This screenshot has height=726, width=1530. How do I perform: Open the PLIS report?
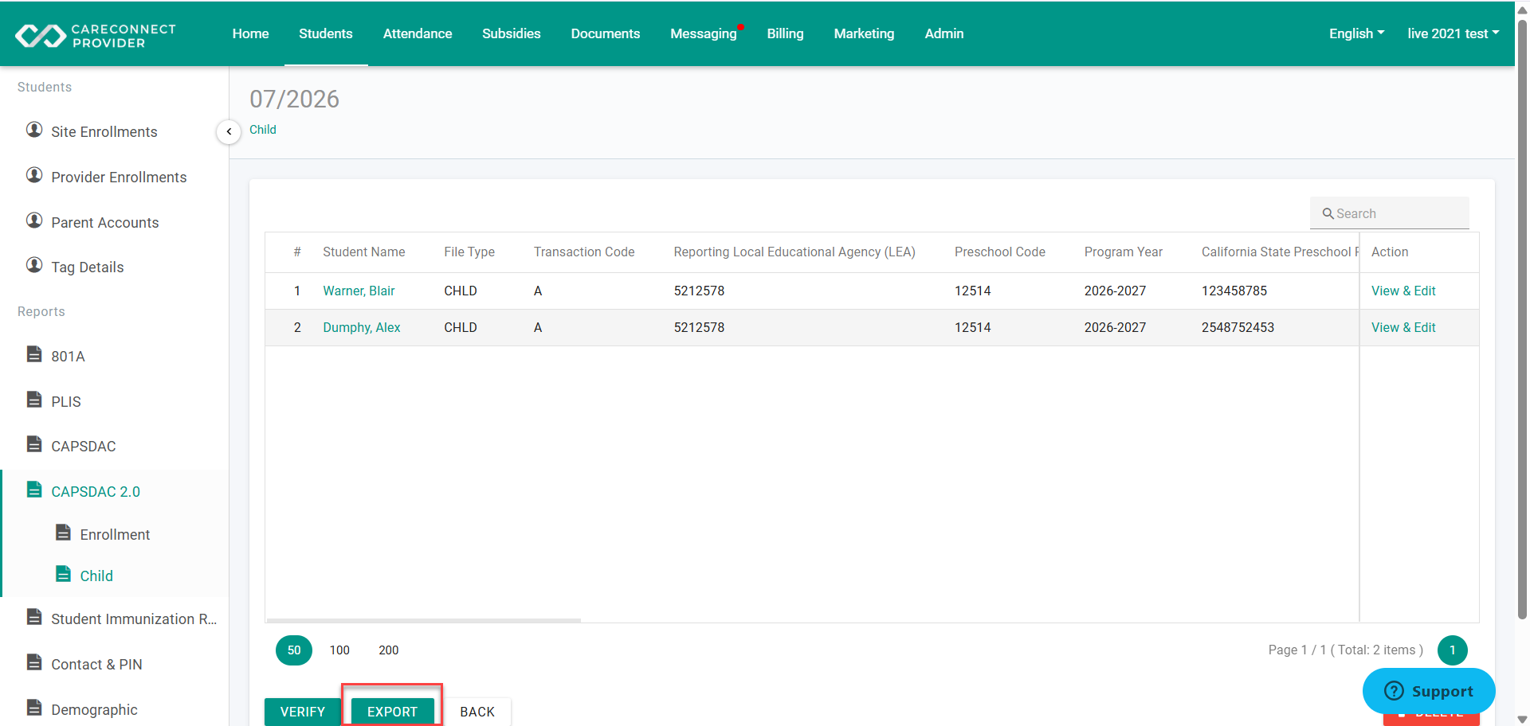66,402
